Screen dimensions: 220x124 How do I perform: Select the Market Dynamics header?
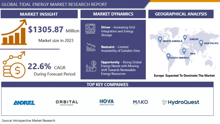[x=113, y=14]
